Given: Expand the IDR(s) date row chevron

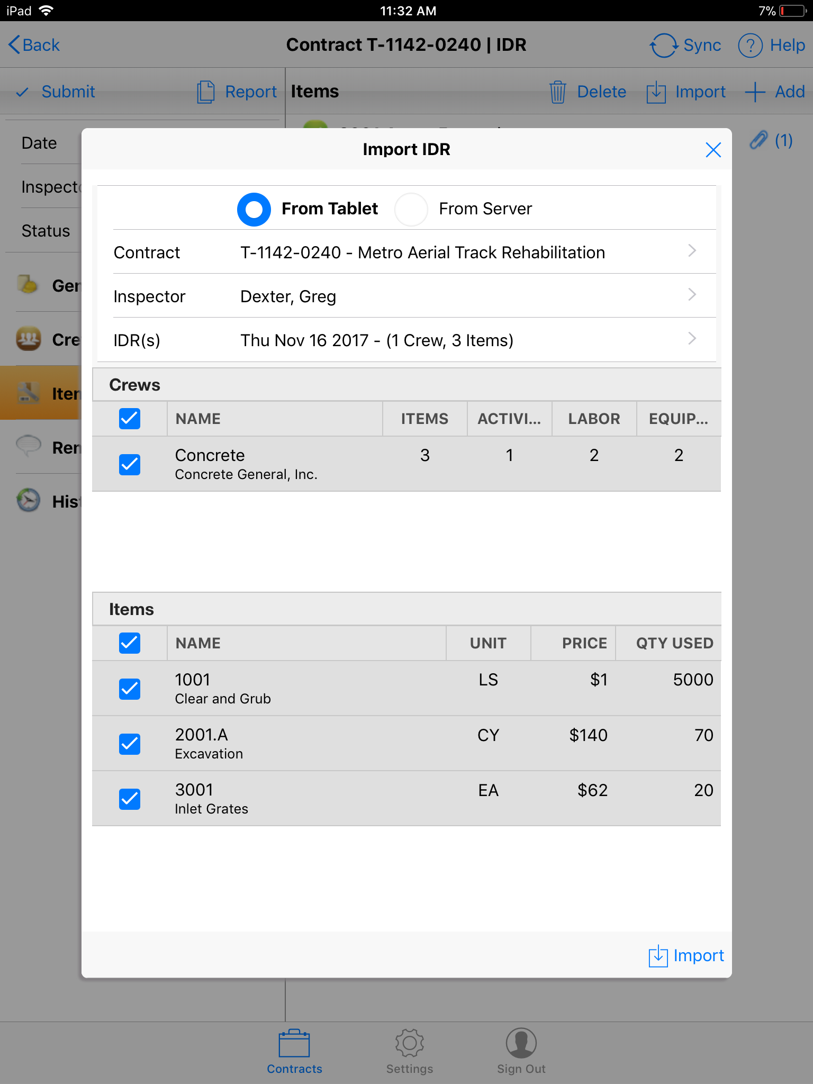Looking at the screenshot, I should [x=692, y=339].
